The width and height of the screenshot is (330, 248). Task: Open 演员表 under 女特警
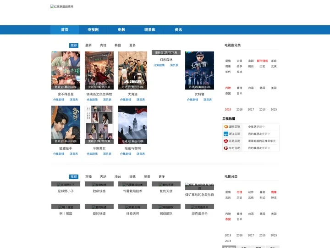click(208, 100)
